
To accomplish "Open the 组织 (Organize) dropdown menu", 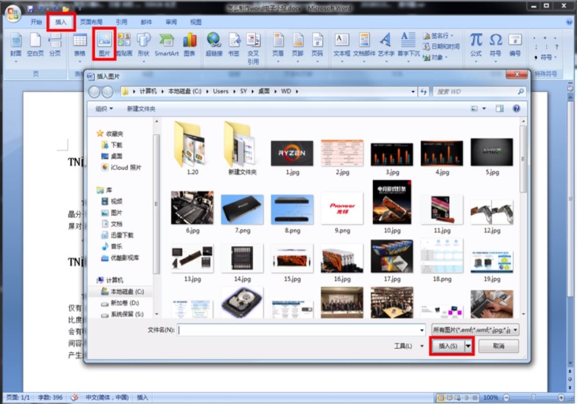I will point(104,109).
